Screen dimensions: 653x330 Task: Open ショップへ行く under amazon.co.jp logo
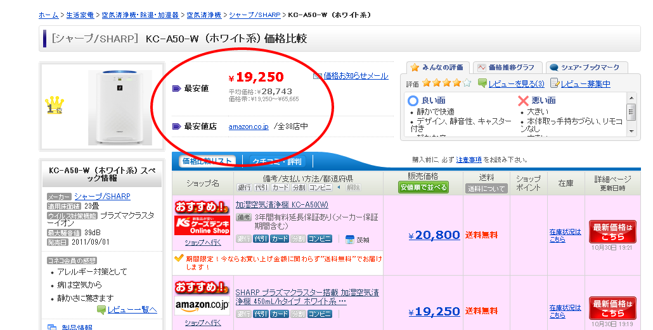click(x=203, y=322)
